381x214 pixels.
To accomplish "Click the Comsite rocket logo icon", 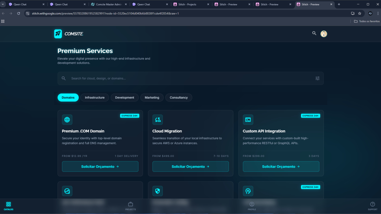I will 58,34.
